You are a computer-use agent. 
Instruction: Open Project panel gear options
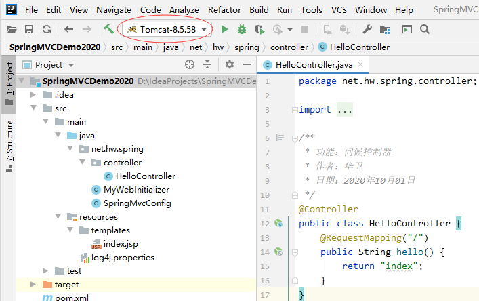tap(230, 64)
